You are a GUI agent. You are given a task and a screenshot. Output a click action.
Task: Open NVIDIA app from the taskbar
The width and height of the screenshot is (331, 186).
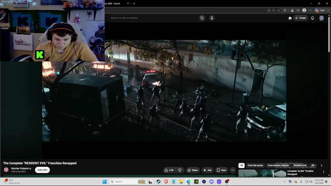[x=196, y=182]
